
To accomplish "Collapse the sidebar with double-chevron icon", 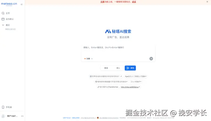I will (x=21, y=4).
